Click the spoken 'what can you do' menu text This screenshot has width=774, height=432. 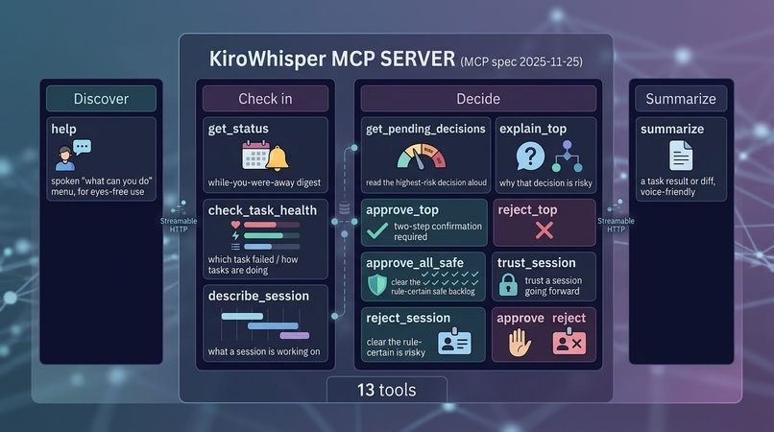102,186
